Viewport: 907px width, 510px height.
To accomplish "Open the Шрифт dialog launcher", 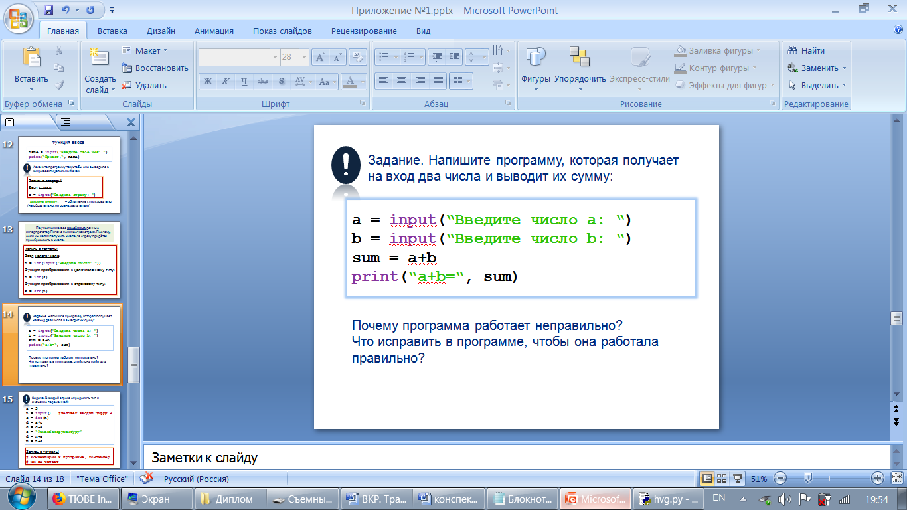I will [363, 104].
